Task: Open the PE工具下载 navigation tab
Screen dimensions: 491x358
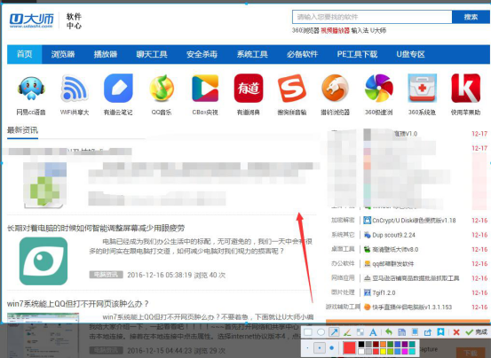Action: click(357, 54)
